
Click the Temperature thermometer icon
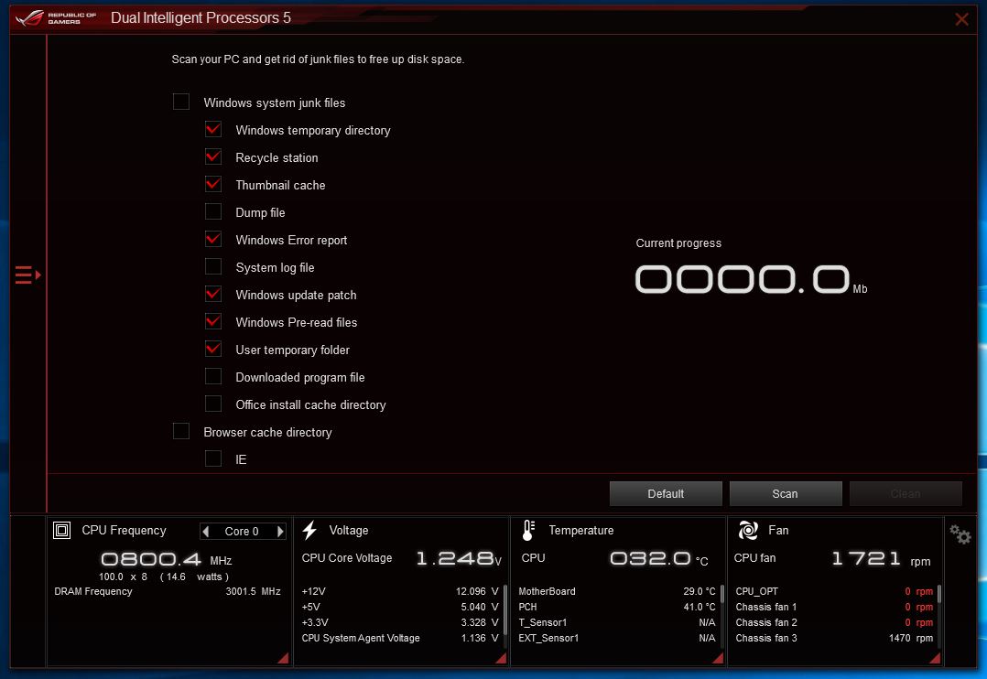click(x=528, y=530)
